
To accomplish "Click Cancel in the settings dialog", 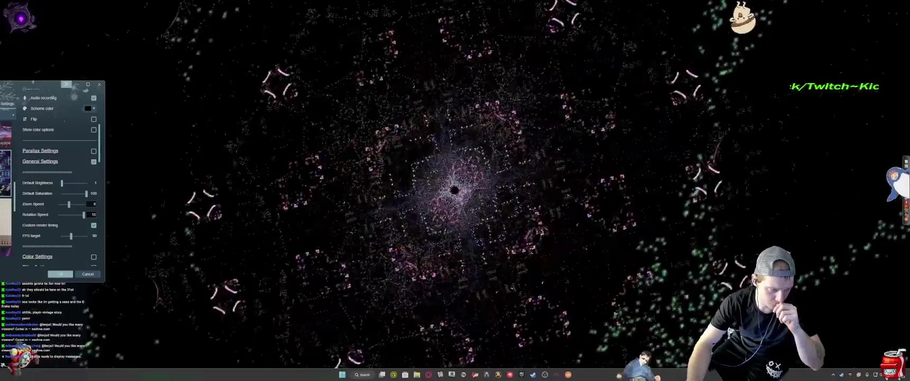I will 88,274.
